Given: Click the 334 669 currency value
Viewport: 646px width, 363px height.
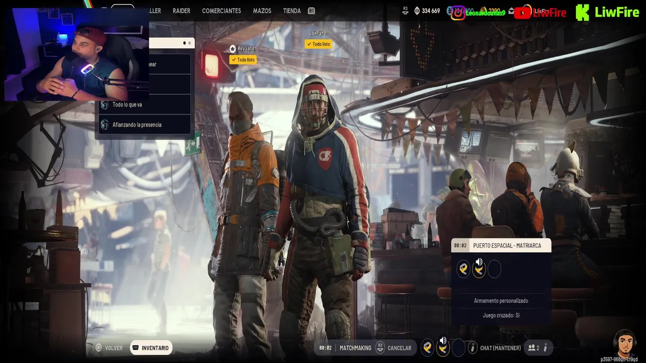Looking at the screenshot, I should click(431, 11).
